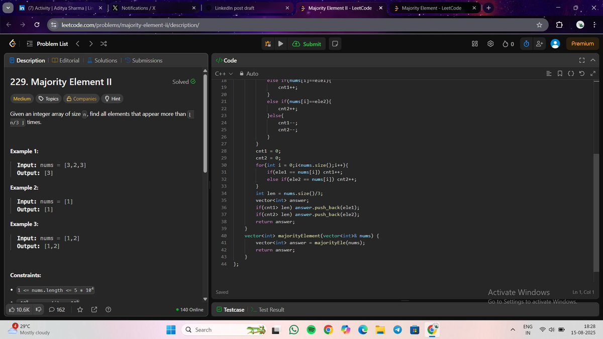Viewport: 603px width, 339px height.
Task: Reset code with the undo arrow icon
Action: [582, 74]
